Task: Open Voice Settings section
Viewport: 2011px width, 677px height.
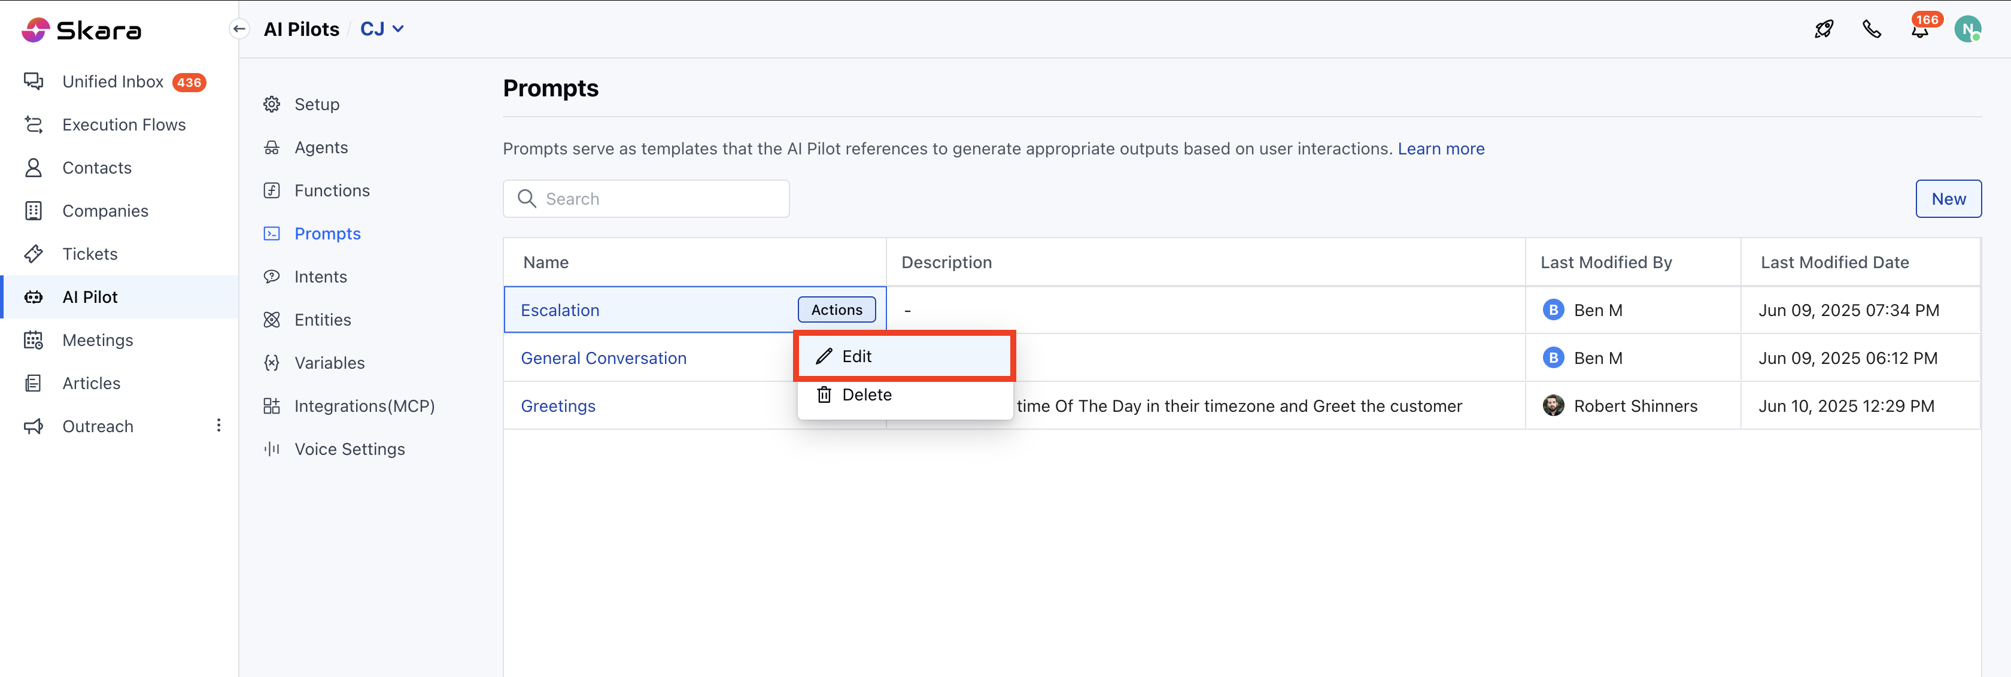Action: click(349, 449)
